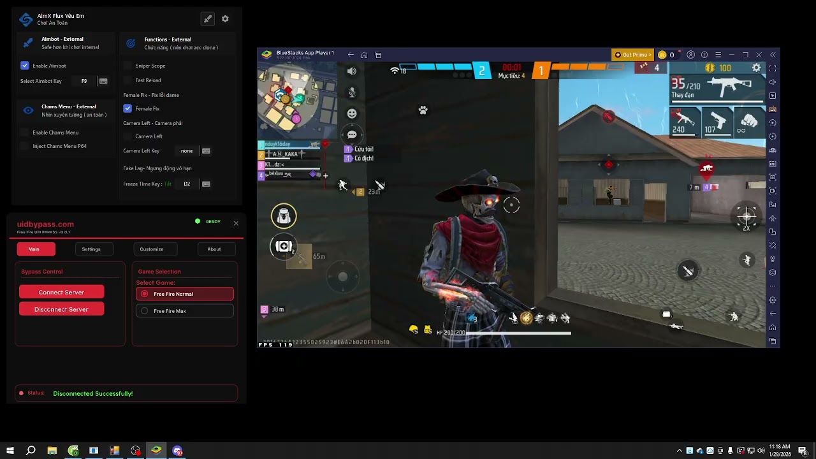
Task: Click the pet paw icon in game
Action: point(423,110)
